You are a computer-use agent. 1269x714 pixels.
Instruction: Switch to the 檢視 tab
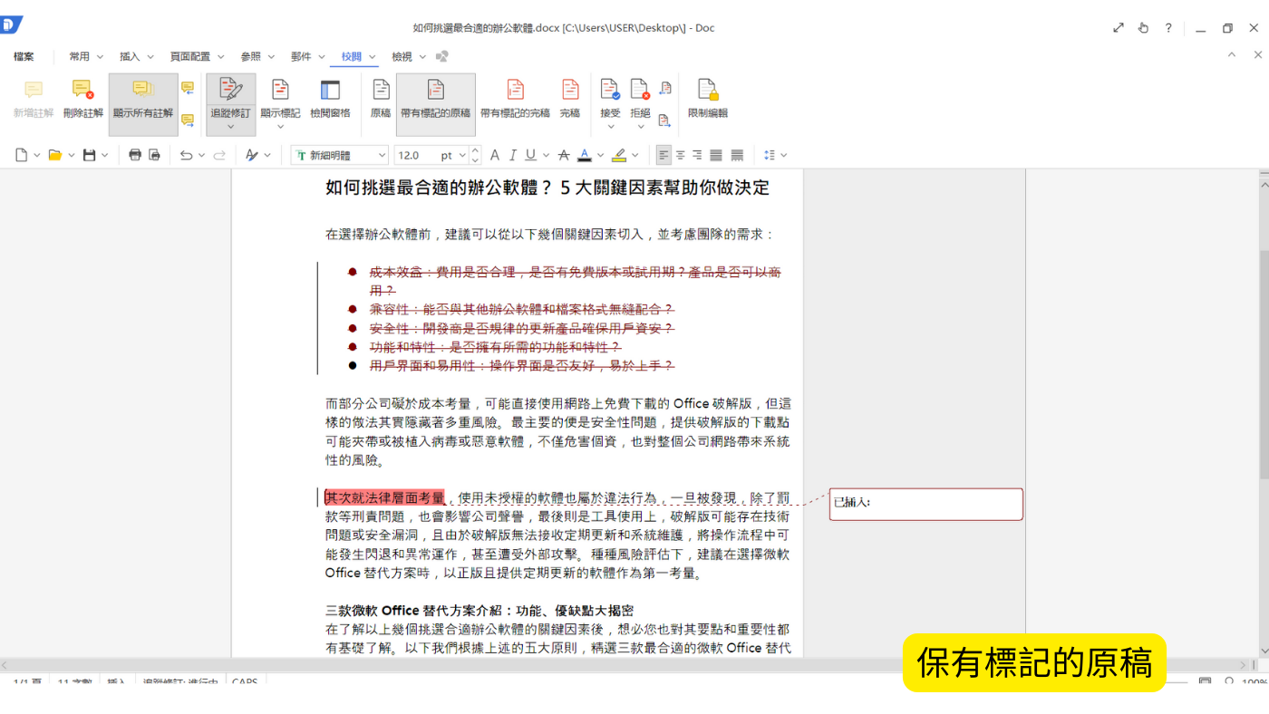(x=402, y=56)
